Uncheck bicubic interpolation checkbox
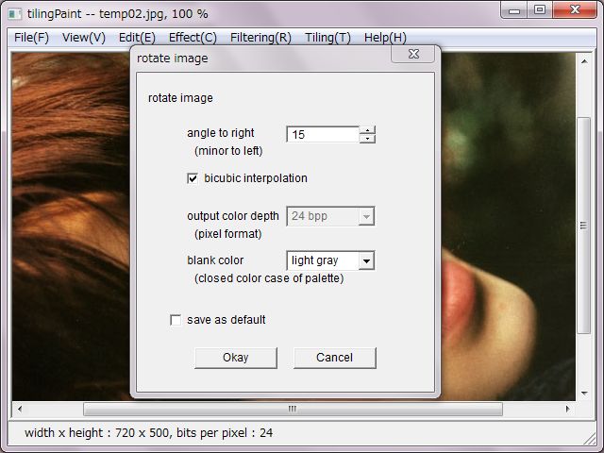The image size is (604, 453). coord(193,178)
